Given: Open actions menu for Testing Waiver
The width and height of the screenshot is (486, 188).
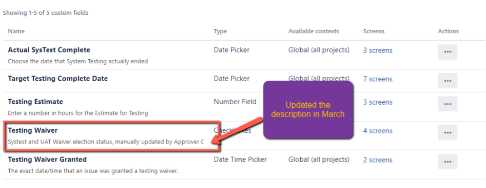Looking at the screenshot, I should point(448,133).
